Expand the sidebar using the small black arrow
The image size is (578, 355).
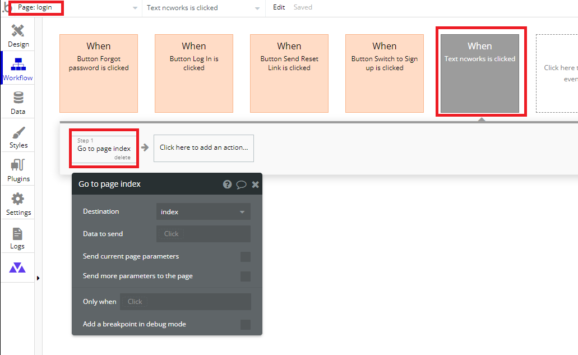[38, 278]
